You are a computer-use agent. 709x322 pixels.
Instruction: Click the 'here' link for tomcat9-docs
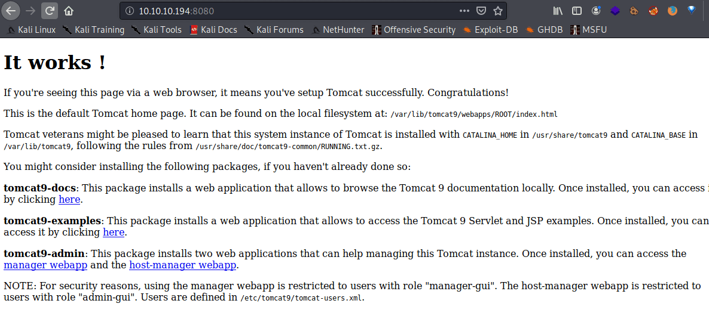(69, 199)
